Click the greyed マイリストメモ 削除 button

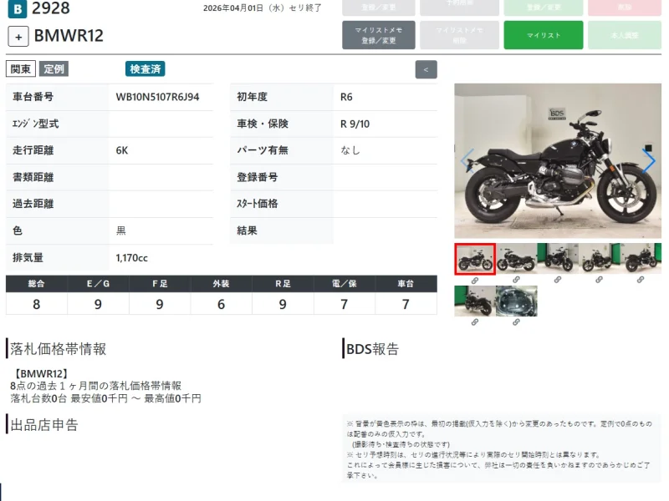(x=459, y=35)
